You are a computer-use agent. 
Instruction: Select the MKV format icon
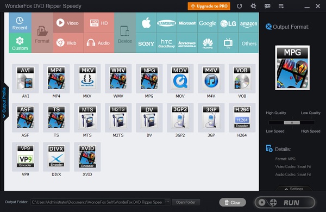point(87,78)
